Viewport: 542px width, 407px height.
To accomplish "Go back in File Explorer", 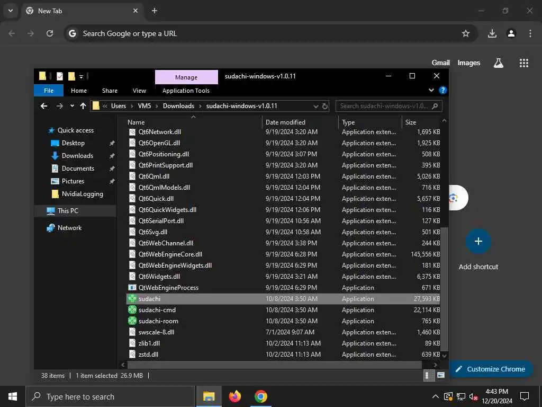I will (44, 106).
